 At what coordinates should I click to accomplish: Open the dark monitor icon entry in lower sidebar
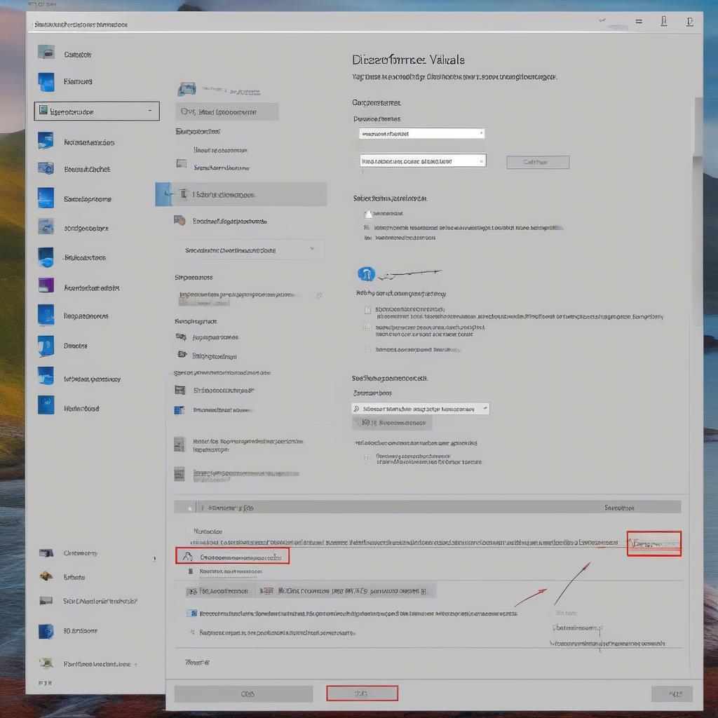point(69,553)
